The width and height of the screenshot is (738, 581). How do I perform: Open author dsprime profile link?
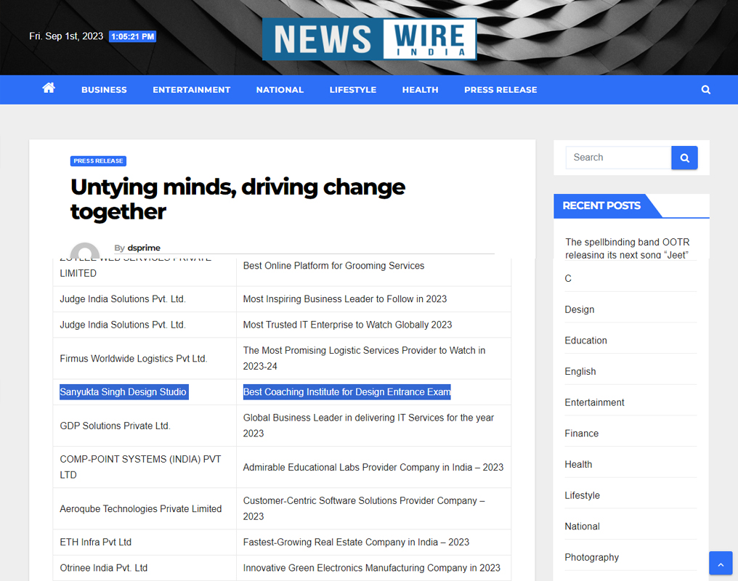[x=144, y=248]
